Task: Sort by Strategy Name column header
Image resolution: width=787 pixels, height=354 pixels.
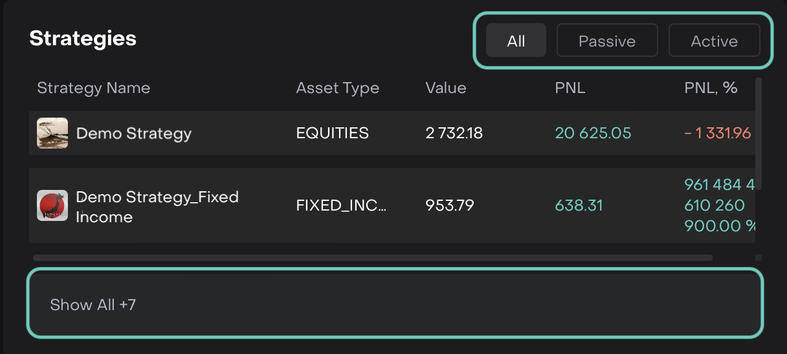Action: click(94, 88)
